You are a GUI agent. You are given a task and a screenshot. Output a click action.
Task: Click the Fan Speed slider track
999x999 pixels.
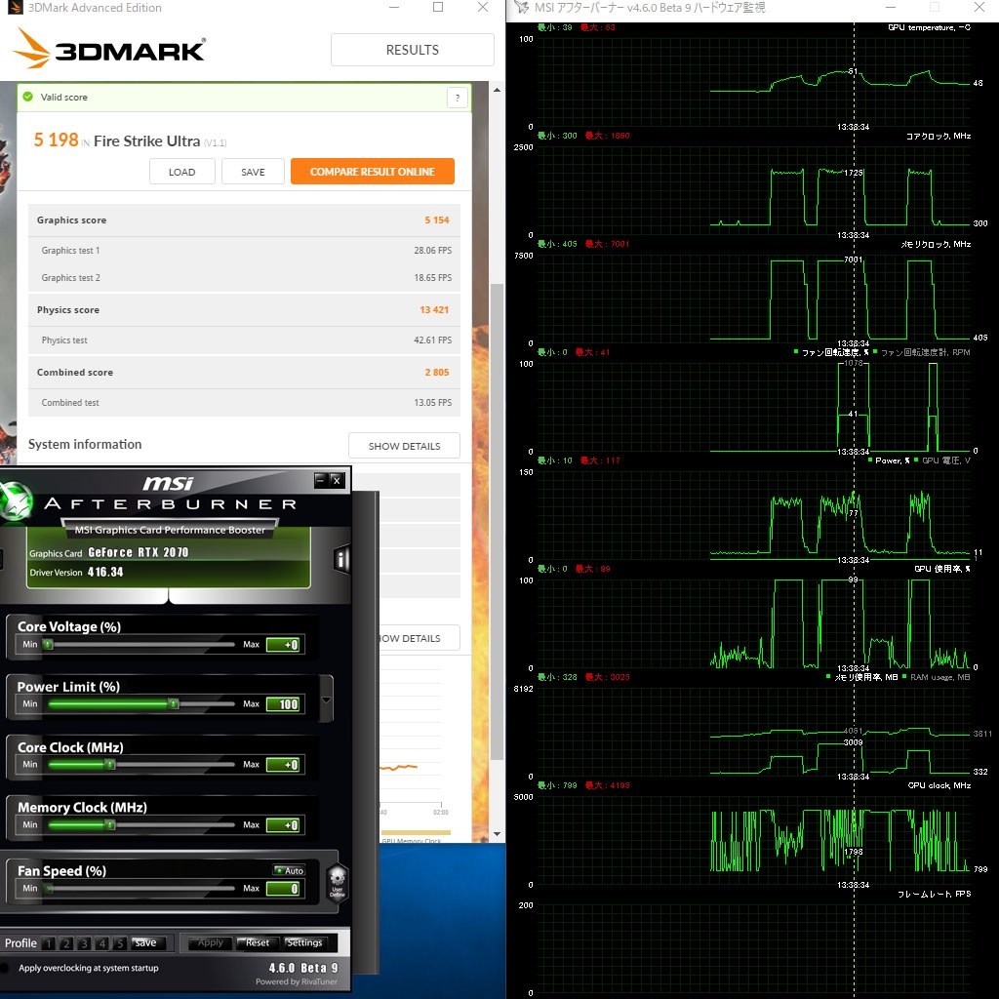coord(140,888)
